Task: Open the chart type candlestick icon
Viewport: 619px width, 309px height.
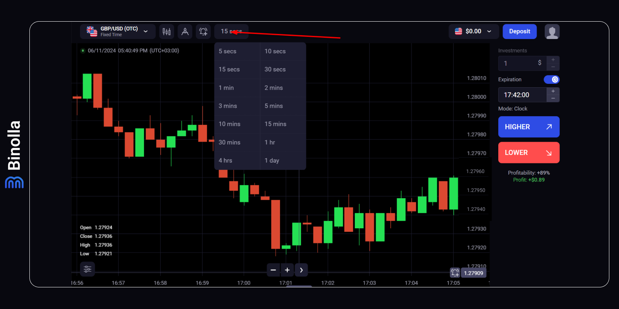Action: 166,32
